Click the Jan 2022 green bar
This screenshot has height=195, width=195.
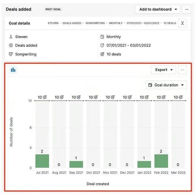point(144,164)
